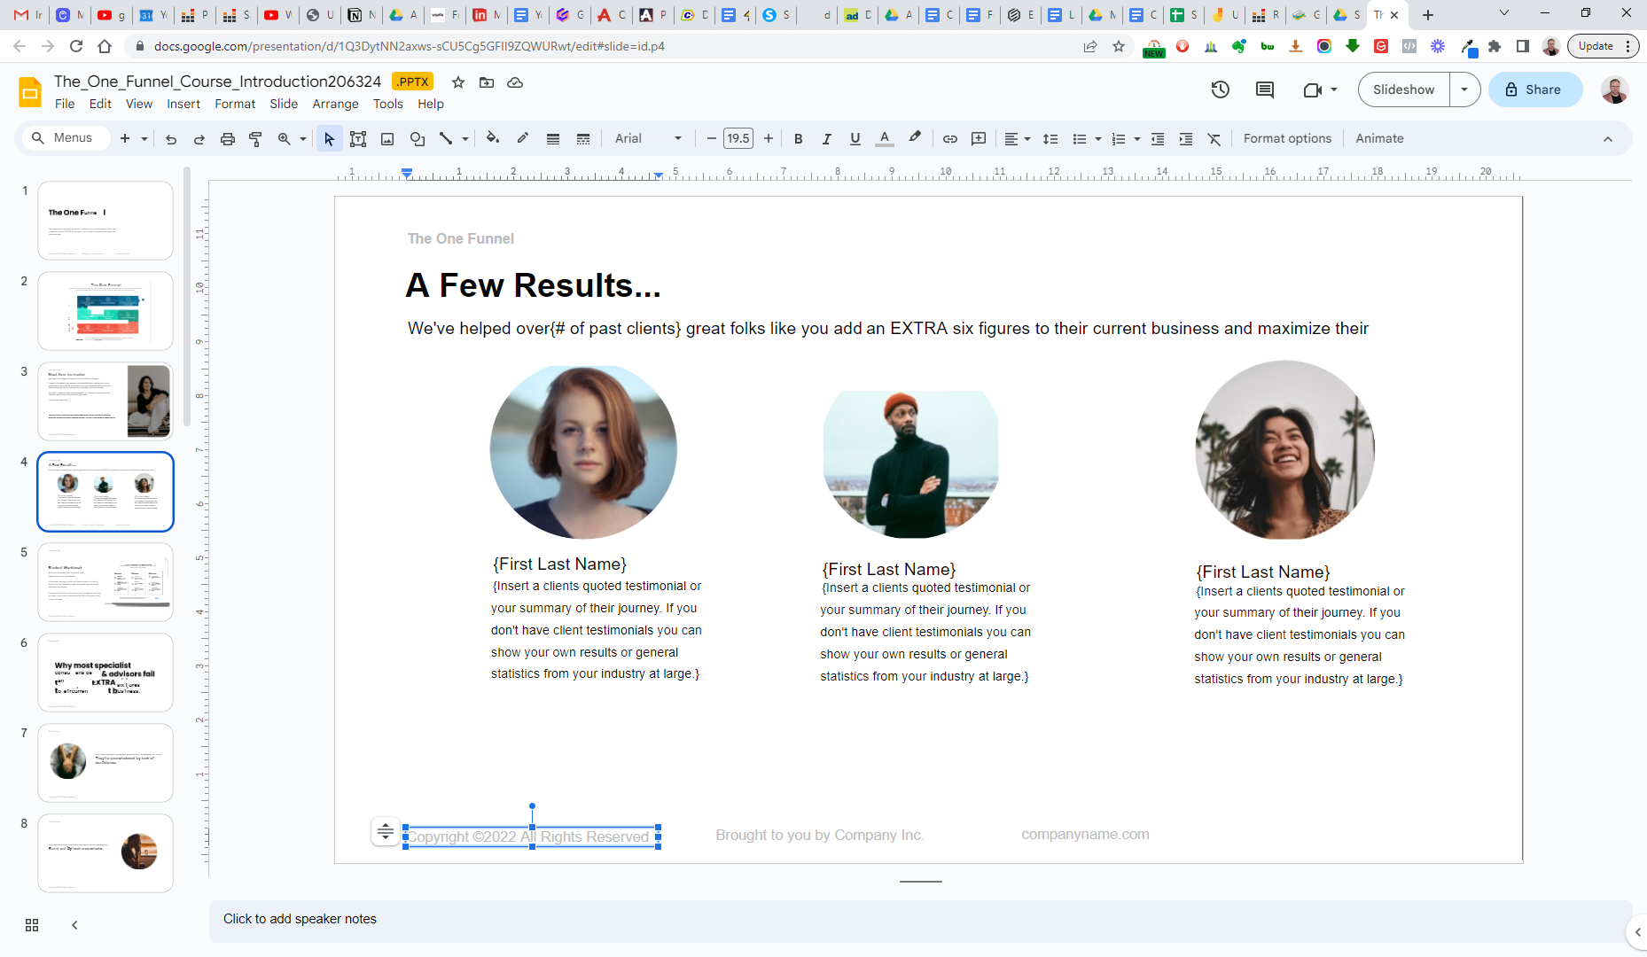Click the font size field
1647x957 pixels.
point(738,139)
